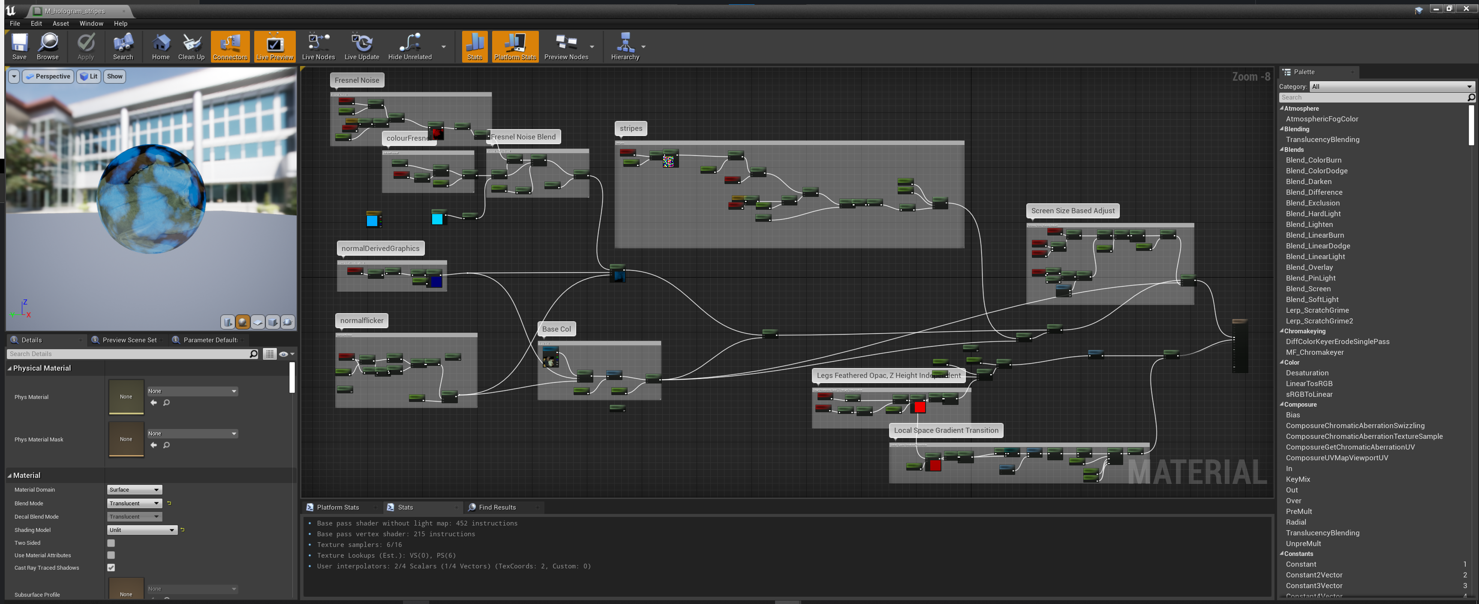The height and width of the screenshot is (604, 1479).
Task: Select the sphere preview mesh icon
Action: click(x=243, y=323)
